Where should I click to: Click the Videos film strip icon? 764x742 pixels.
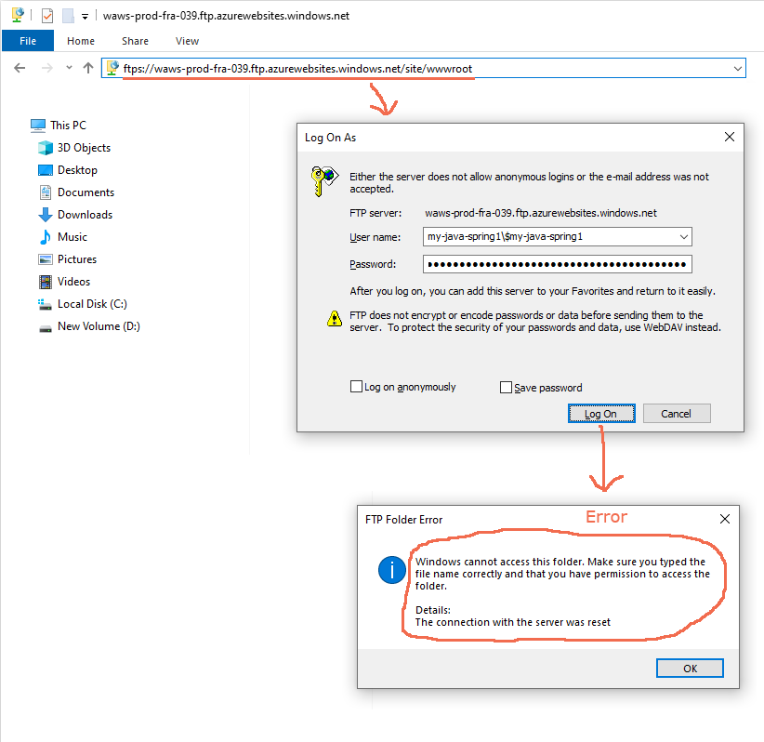coord(46,282)
